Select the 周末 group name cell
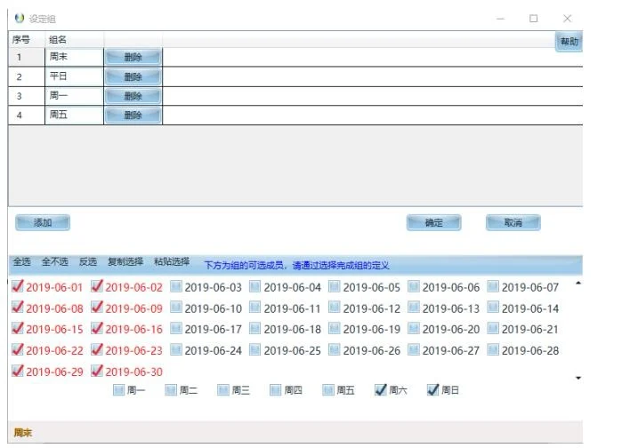622x448 pixels. click(74, 57)
